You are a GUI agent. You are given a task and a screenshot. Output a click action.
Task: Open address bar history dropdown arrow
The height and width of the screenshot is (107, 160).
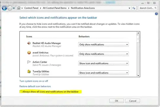coord(129,8)
